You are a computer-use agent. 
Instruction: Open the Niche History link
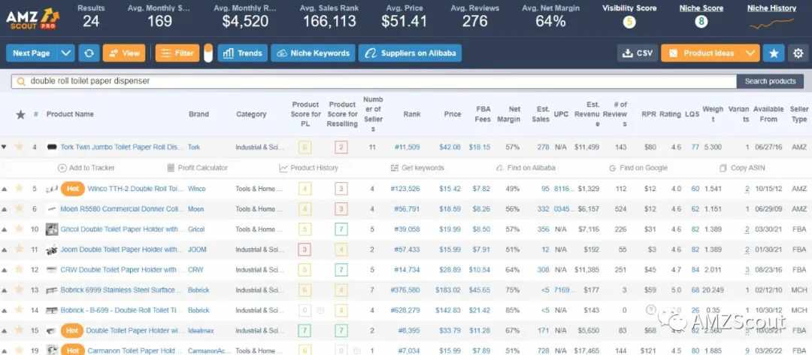click(771, 8)
